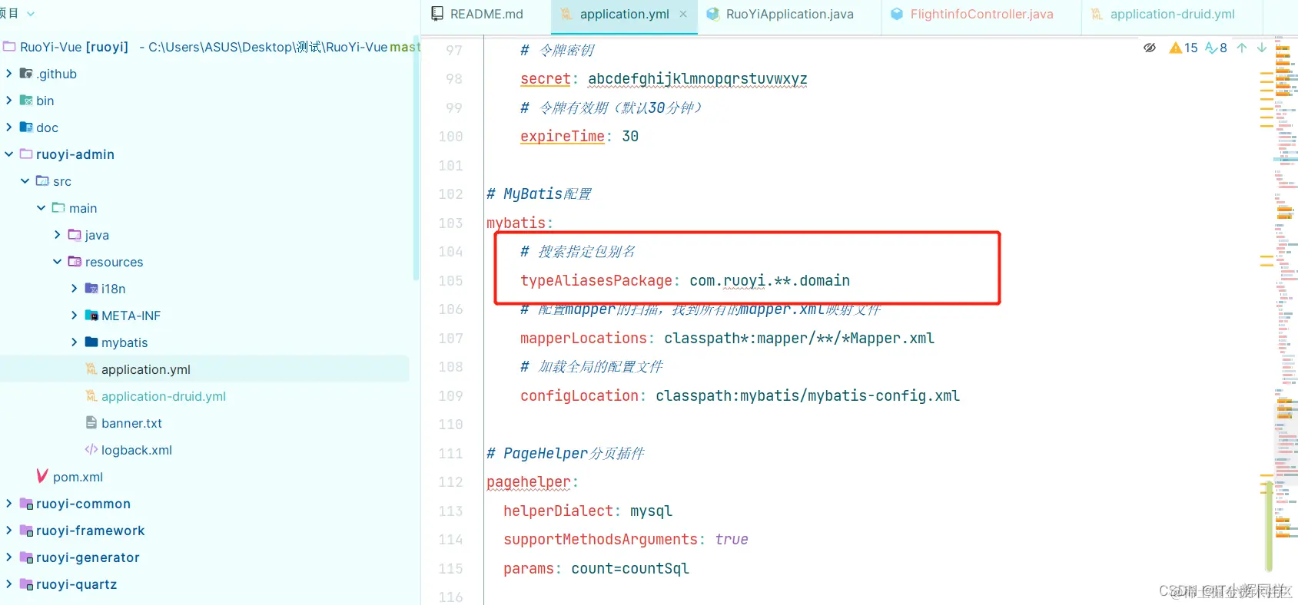Collapse the main folder
This screenshot has height=605, width=1298.
coord(41,208)
